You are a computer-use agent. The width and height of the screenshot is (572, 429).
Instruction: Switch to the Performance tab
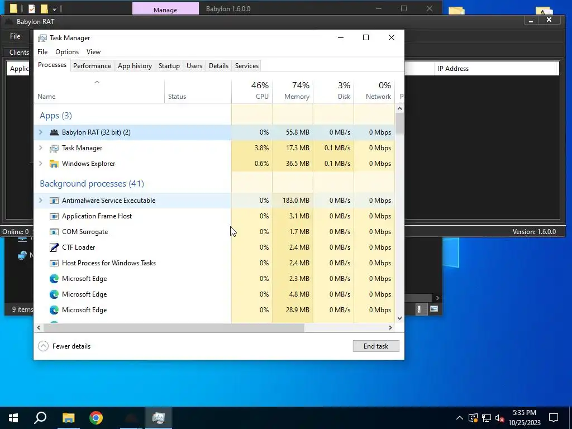click(x=92, y=66)
